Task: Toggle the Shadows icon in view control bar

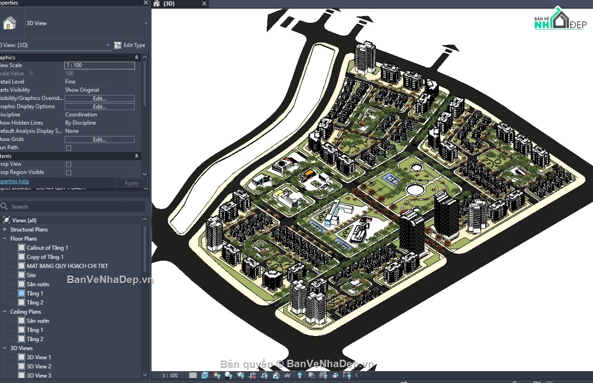Action: [229, 375]
